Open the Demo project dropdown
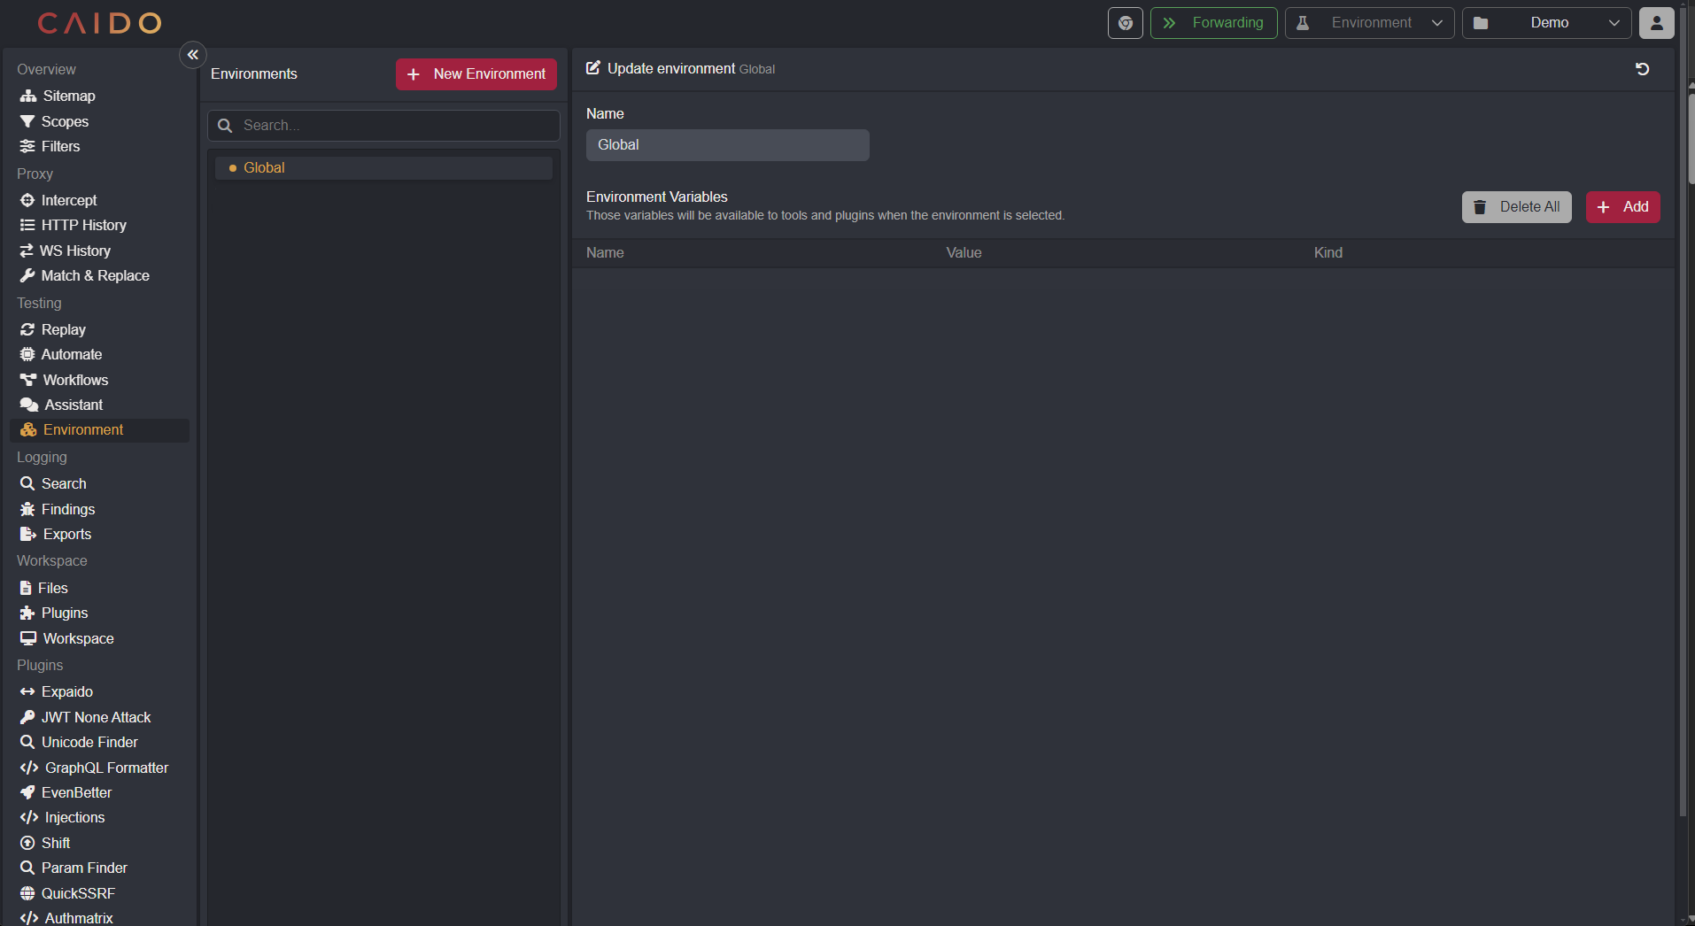Screen dimensions: 1695x926 1546,23
